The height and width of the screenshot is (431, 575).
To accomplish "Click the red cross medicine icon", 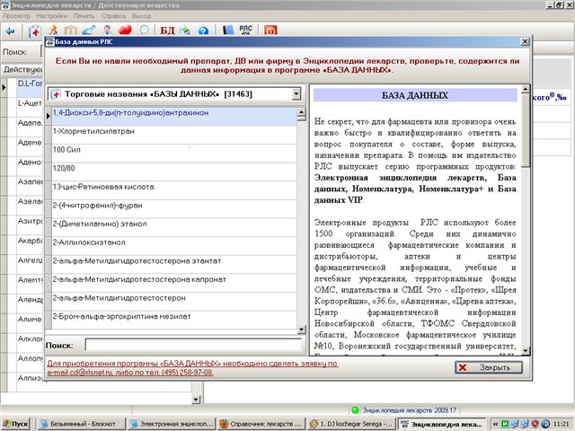I will pos(36,31).
